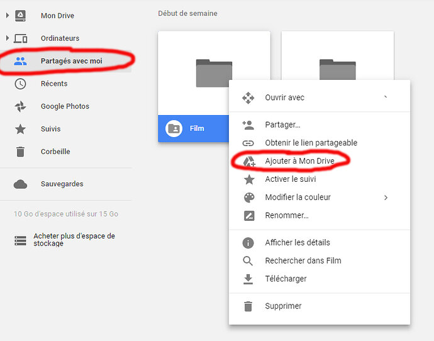
Task: Click the storage stack icon
Action: (20, 241)
